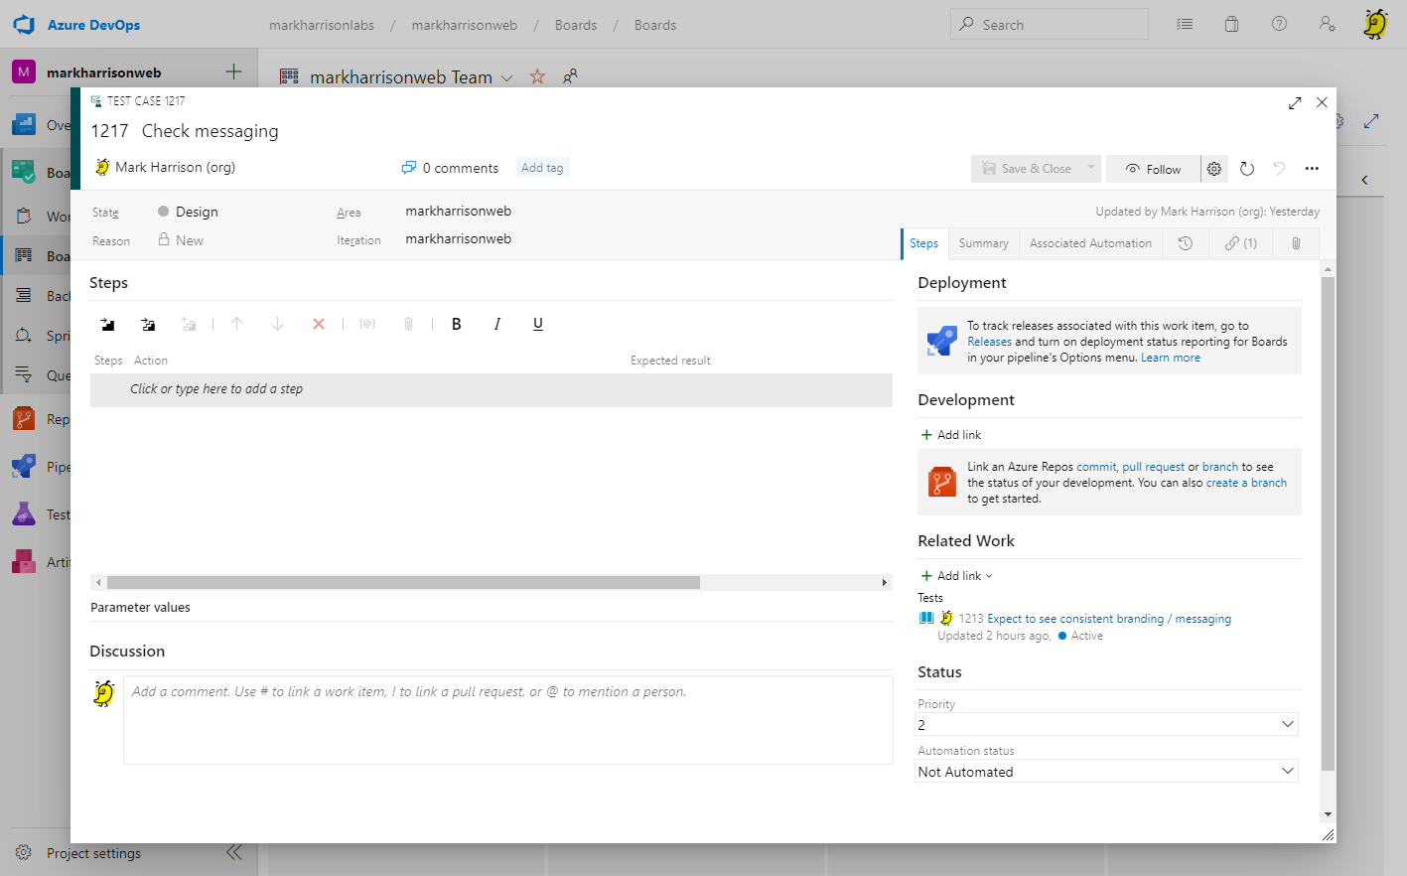The image size is (1407, 876).
Task: Click the Refresh work item icon
Action: pyautogui.click(x=1247, y=169)
